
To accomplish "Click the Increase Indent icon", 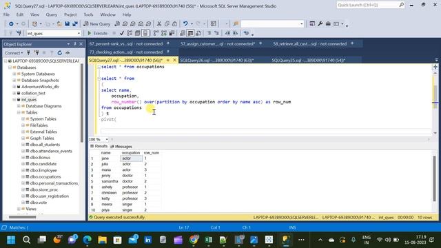I will click(236, 33).
